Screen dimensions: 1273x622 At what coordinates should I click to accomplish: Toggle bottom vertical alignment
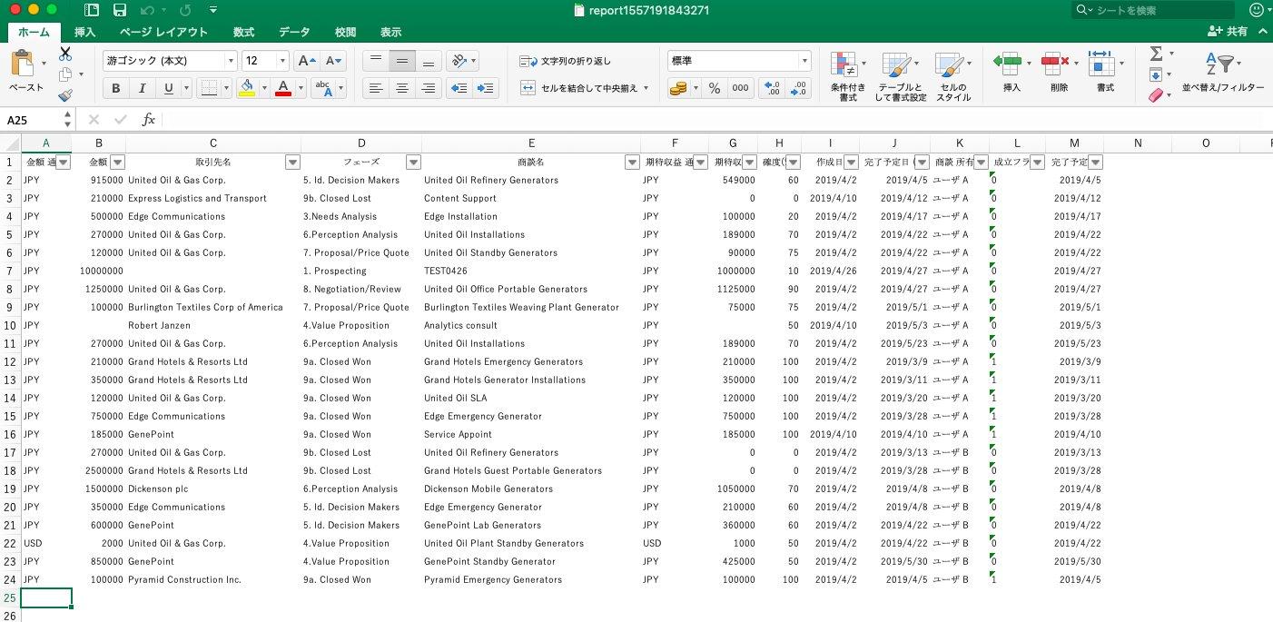coord(429,61)
